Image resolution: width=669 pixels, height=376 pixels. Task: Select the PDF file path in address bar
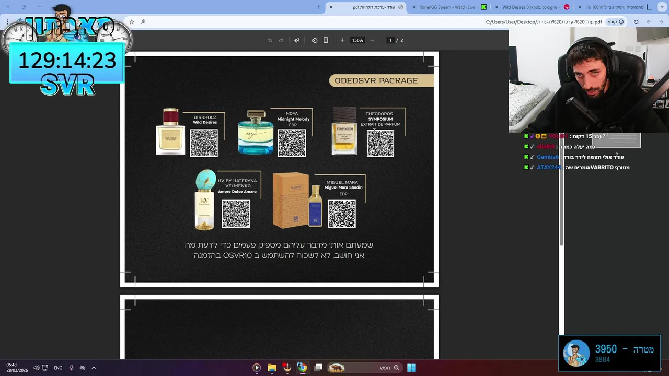pos(544,22)
